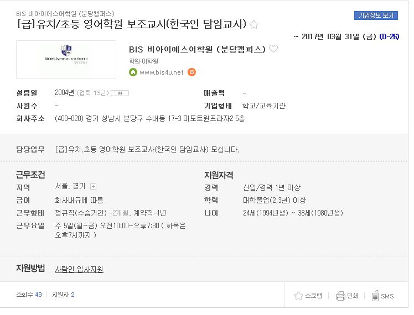Click the applicant count 지원자 2
This screenshot has height=315, width=414.
coord(63,295)
